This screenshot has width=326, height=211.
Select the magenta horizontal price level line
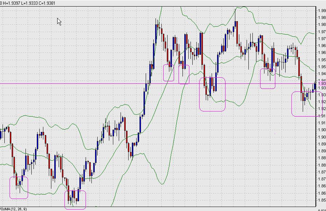[x=158, y=84]
